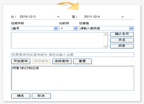Click the 重置 button
144x104 pixels.
point(82,61)
